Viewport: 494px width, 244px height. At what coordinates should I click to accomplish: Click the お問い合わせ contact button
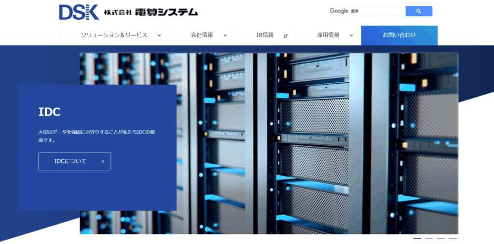point(399,35)
